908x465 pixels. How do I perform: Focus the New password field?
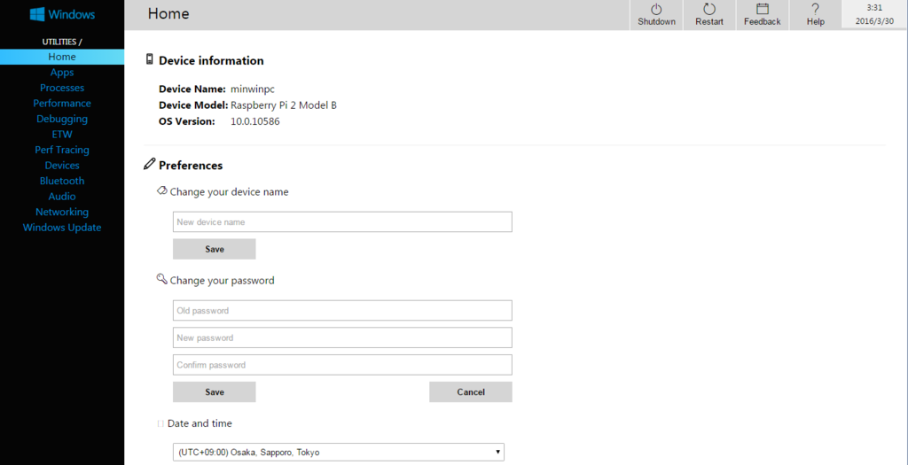[342, 337]
